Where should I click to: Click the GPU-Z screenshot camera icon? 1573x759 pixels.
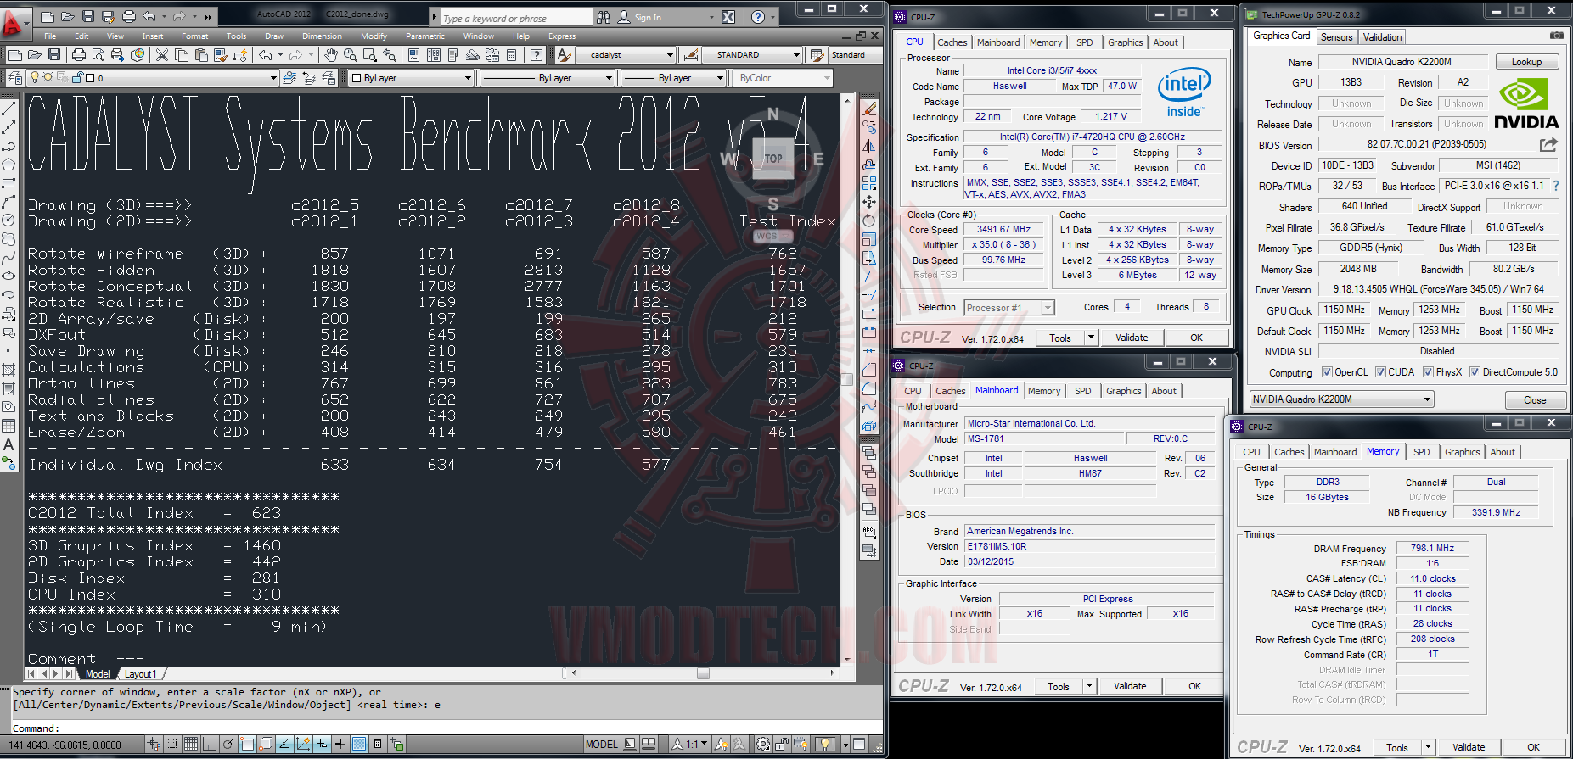(x=1556, y=36)
